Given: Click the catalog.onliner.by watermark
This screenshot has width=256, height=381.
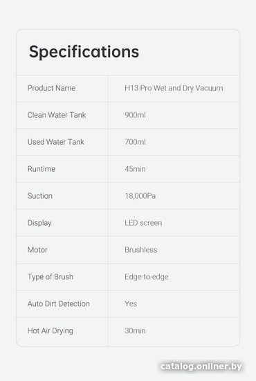Looking at the screenshot, I should (201, 366).
